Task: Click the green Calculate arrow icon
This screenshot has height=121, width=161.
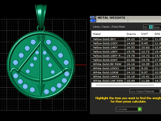Action: [140, 109]
